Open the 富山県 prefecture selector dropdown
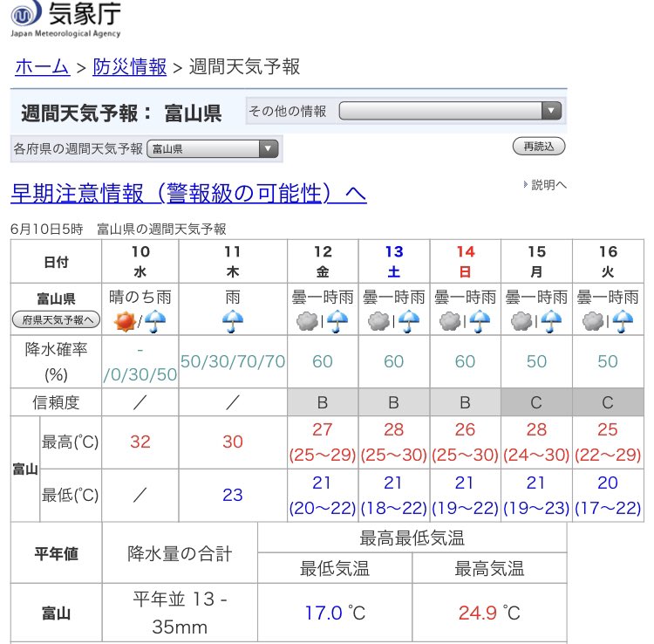The height and width of the screenshot is (644, 654). (x=213, y=148)
